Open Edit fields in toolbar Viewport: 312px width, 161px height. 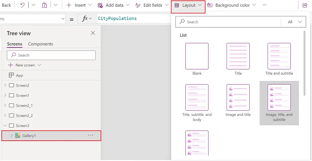tap(152, 5)
